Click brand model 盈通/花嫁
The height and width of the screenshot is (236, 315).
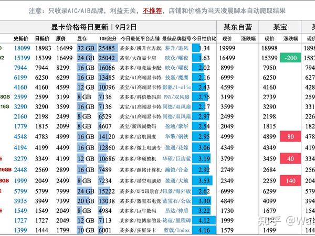(x=176, y=148)
